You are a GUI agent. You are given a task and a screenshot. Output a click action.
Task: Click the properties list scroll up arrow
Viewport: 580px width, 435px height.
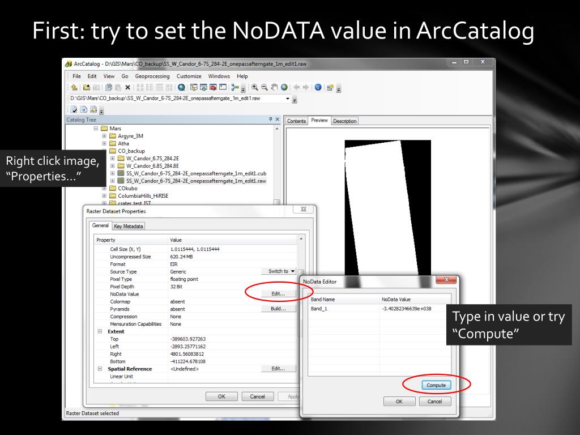click(x=301, y=239)
